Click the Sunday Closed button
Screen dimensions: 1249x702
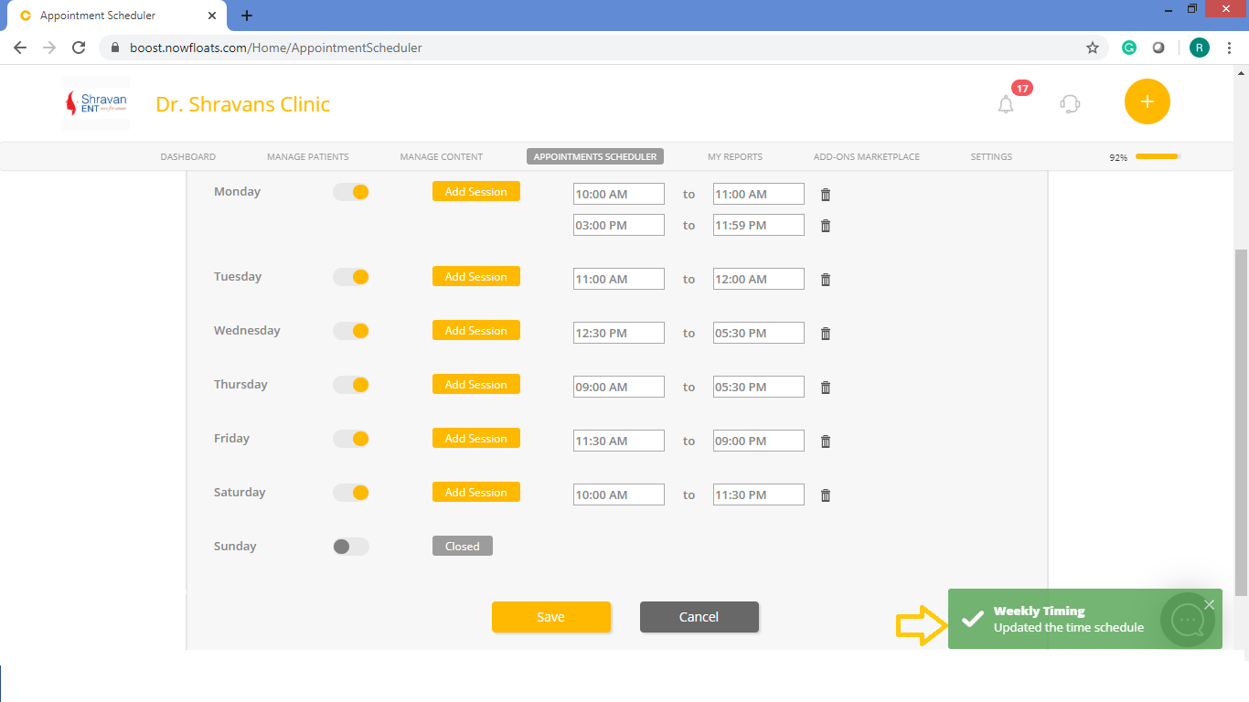463,546
